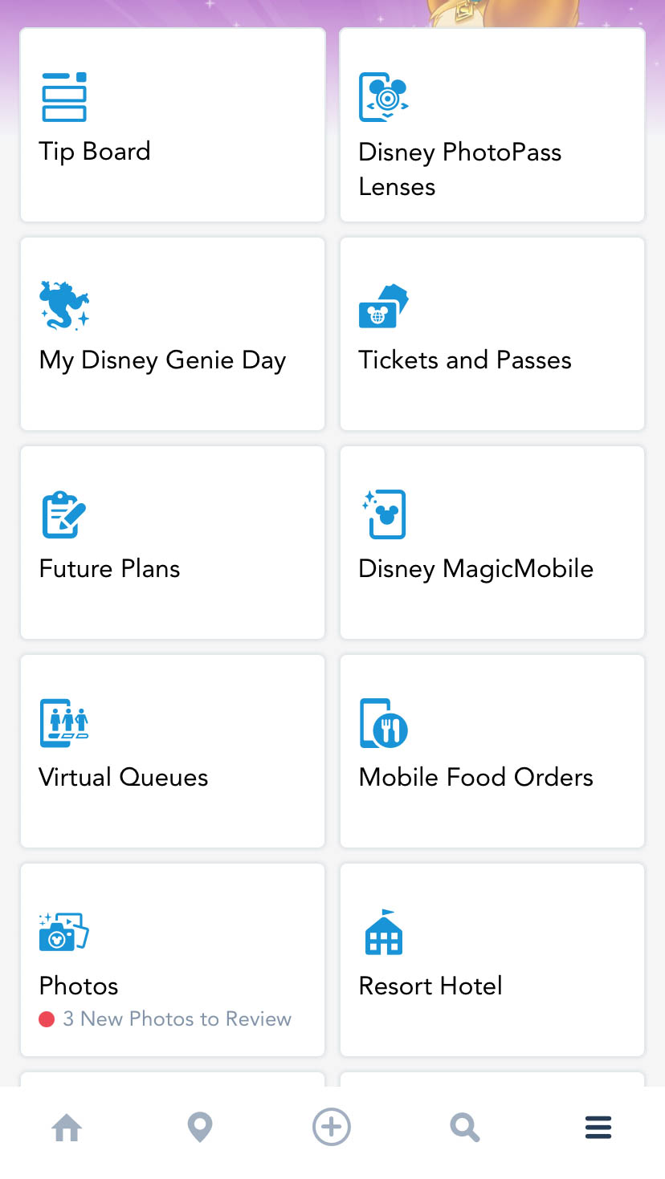
Task: Select the Mobile Food Orders icon
Action: [x=384, y=722]
